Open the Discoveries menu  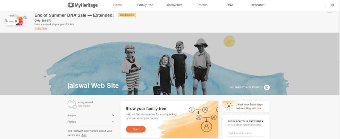point(174,5)
